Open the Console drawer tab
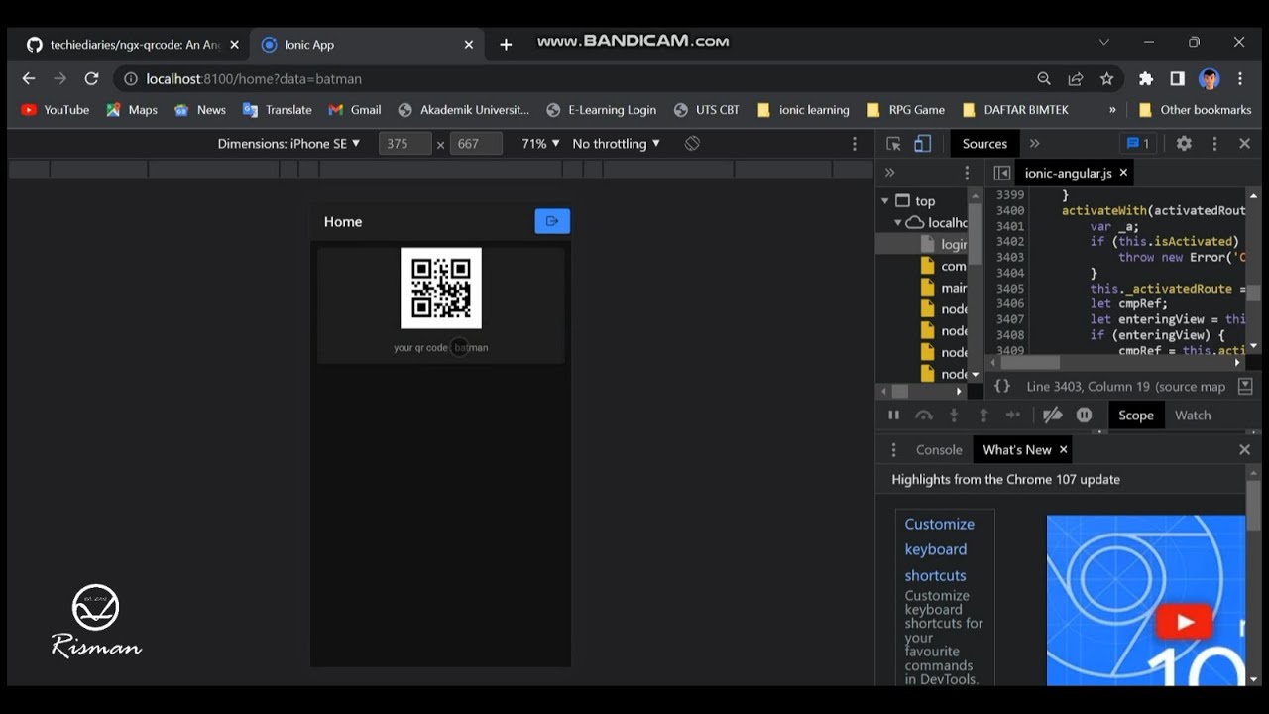This screenshot has width=1269, height=714. 939,450
